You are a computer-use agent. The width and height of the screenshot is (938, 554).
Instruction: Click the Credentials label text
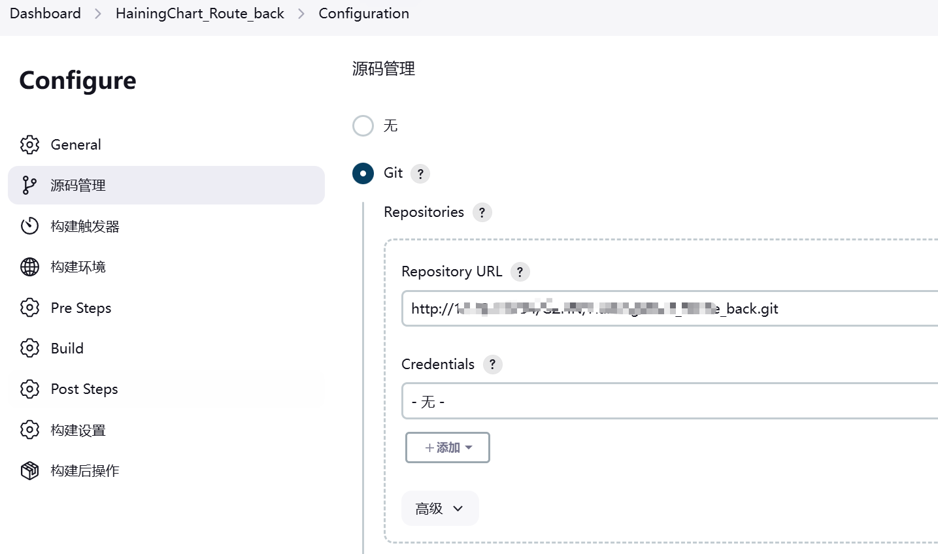(438, 365)
